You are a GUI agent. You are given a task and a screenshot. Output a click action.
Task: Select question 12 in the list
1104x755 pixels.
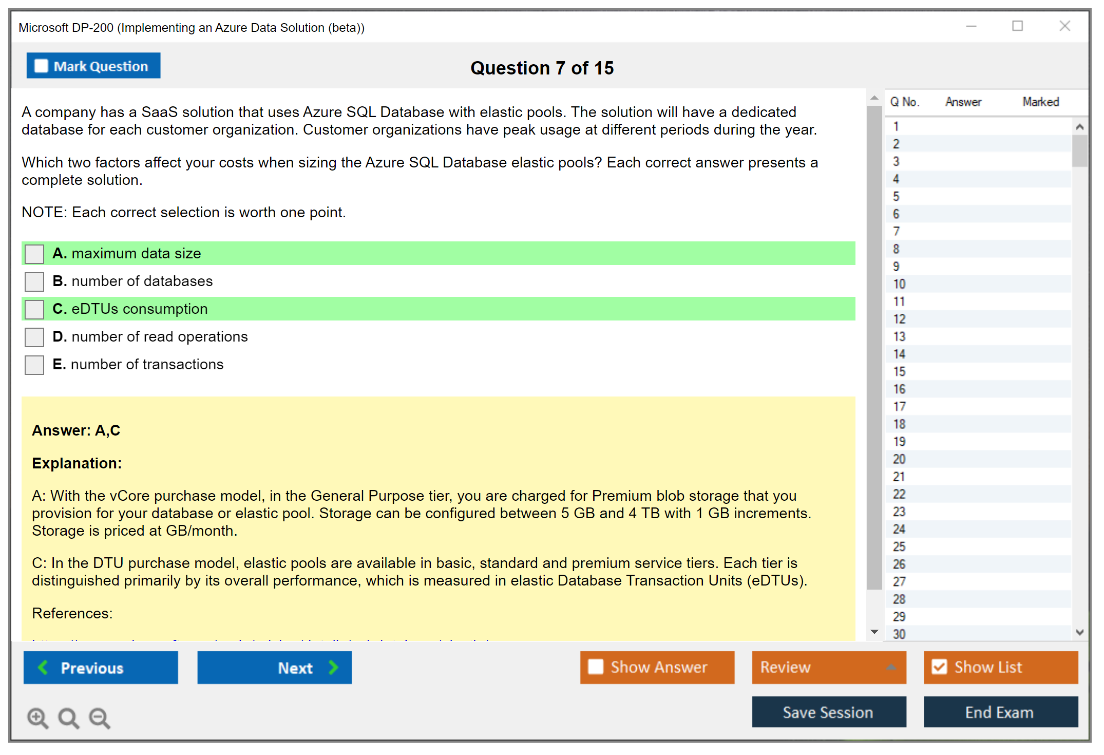[899, 319]
